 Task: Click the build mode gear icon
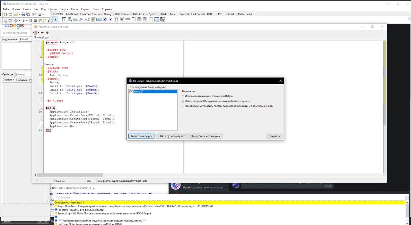click(16, 21)
